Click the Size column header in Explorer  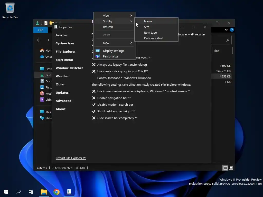point(222,51)
